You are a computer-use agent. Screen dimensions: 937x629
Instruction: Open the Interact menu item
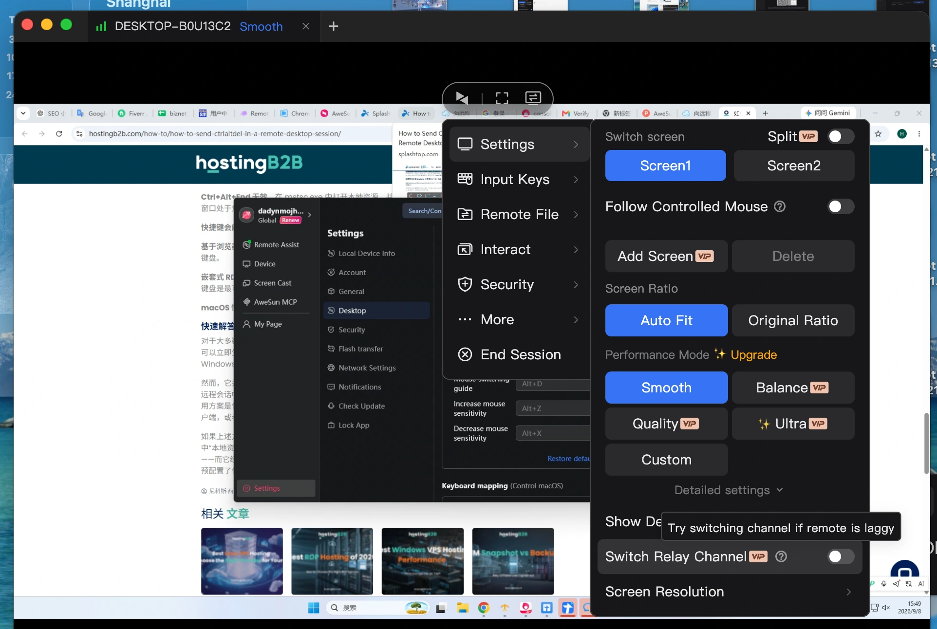pos(519,249)
